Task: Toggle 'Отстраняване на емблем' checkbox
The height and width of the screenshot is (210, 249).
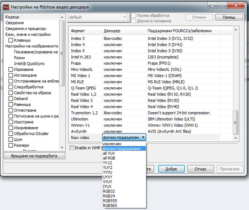Action: click(11, 81)
